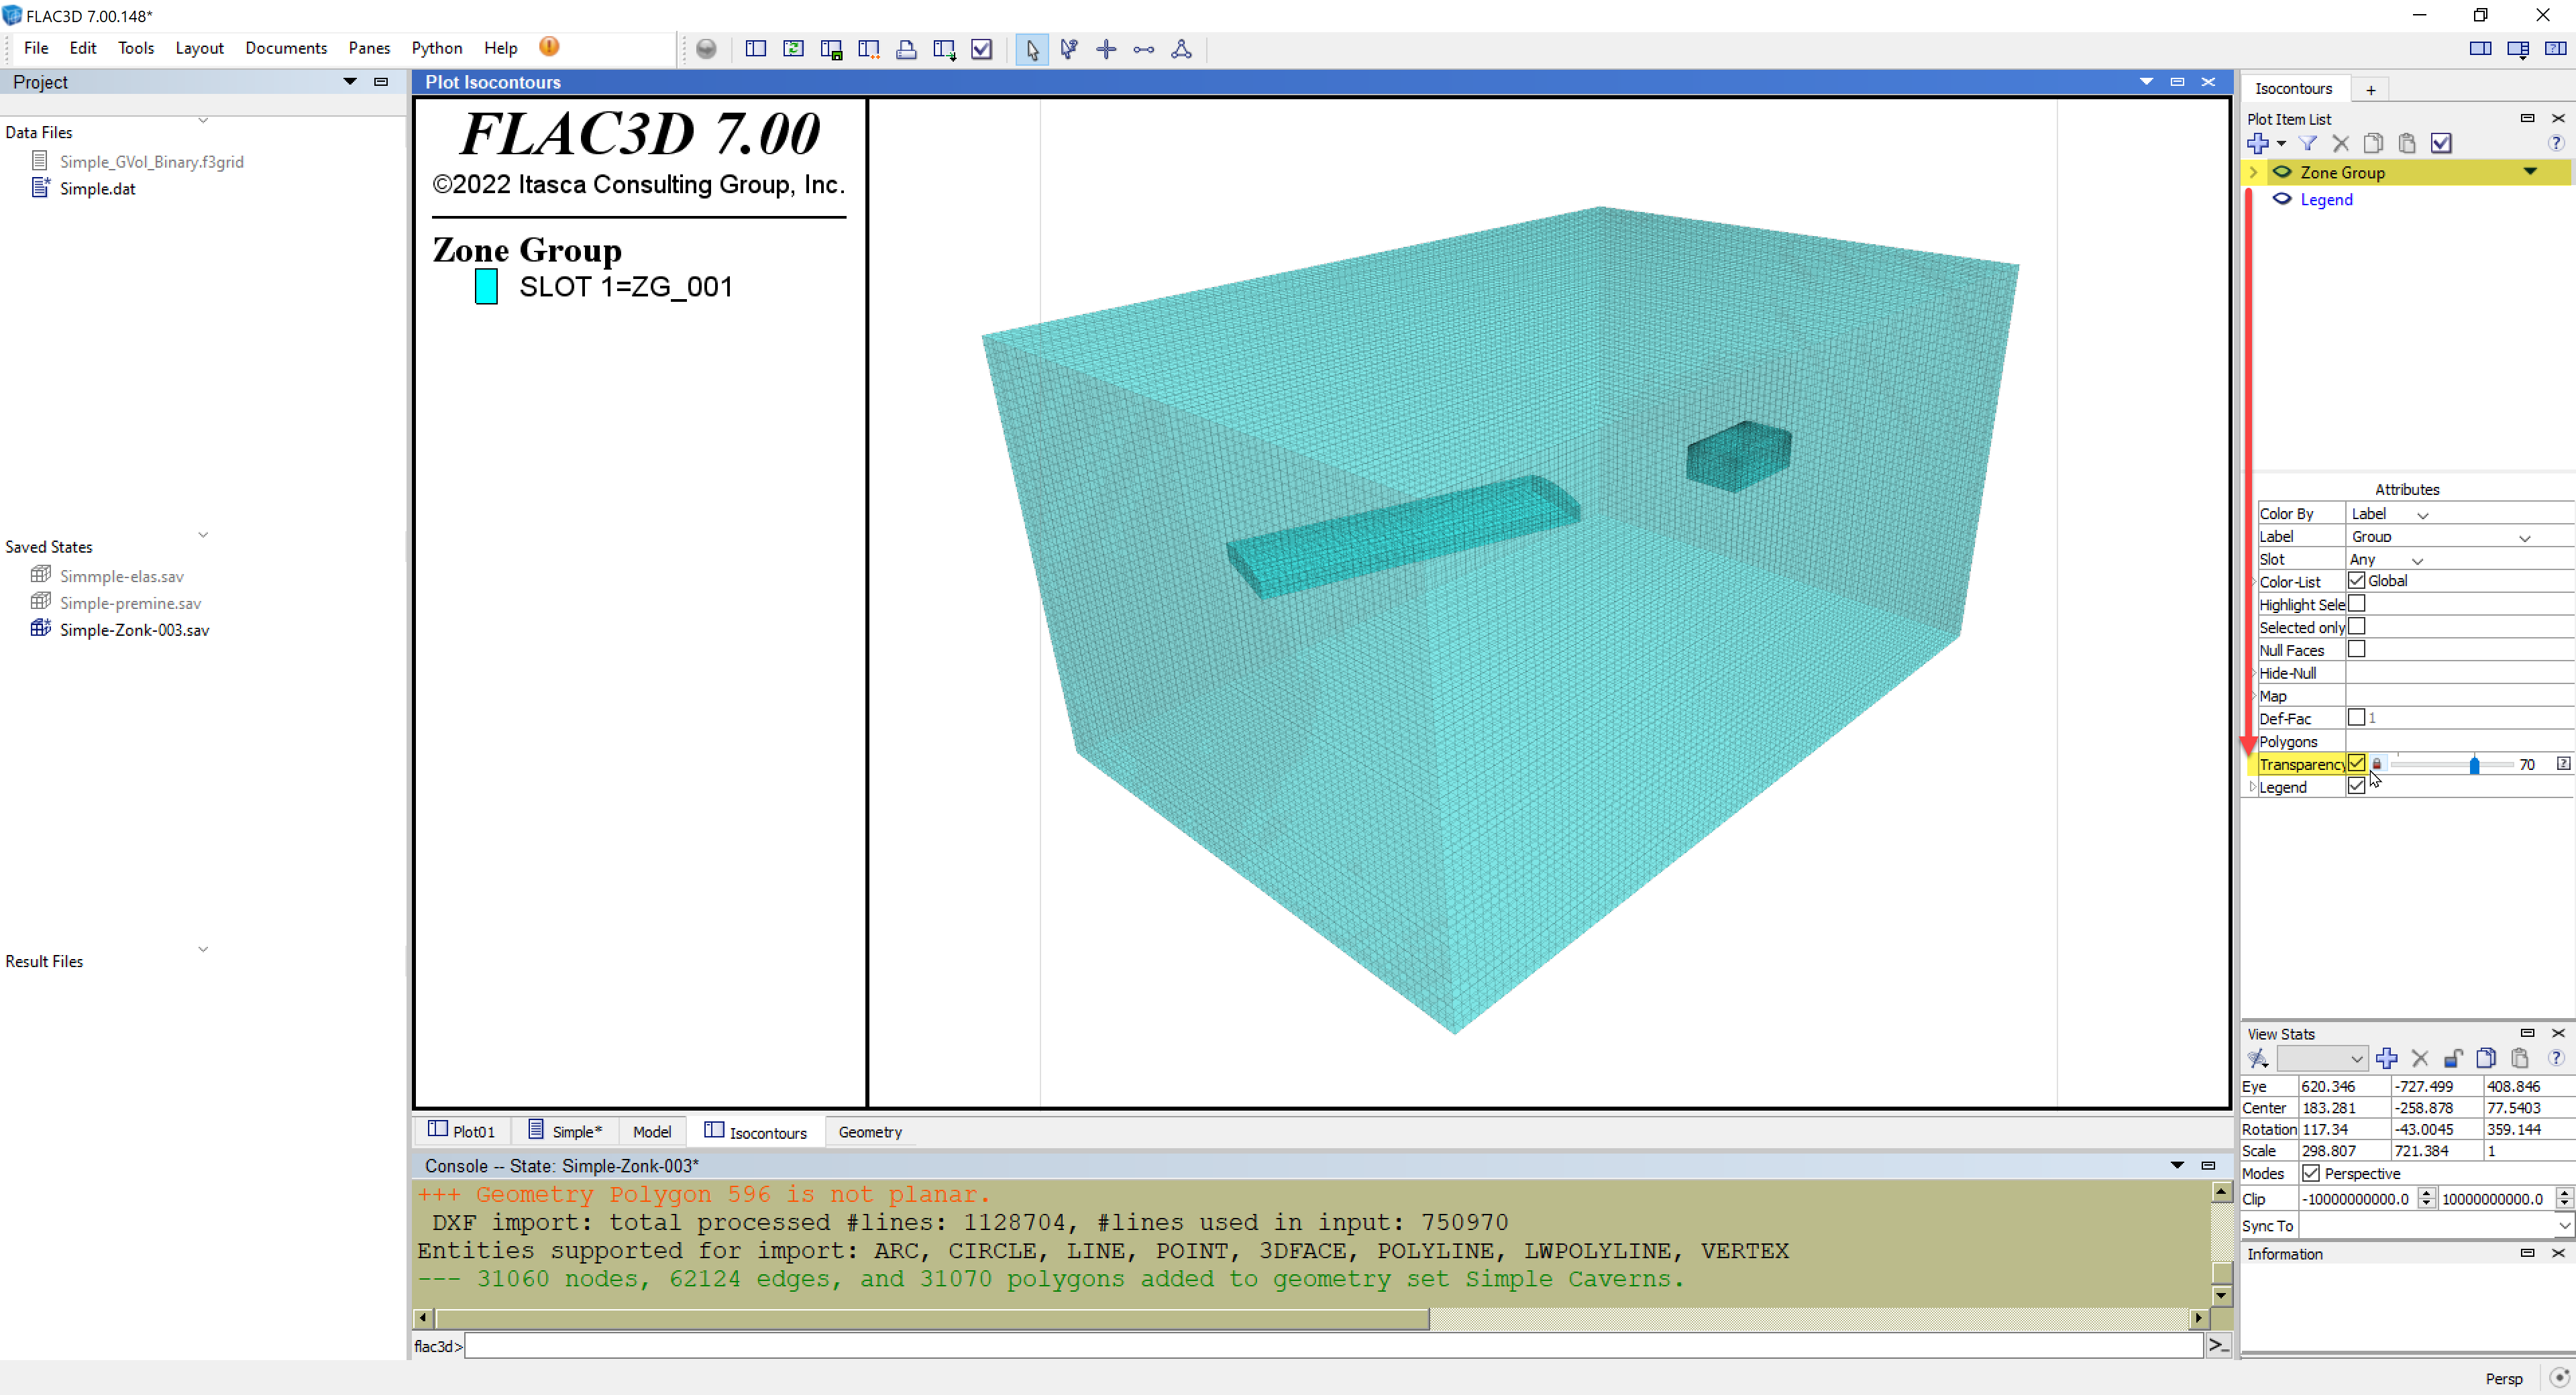Click the filter funnel in Plot Item List

click(x=2308, y=143)
